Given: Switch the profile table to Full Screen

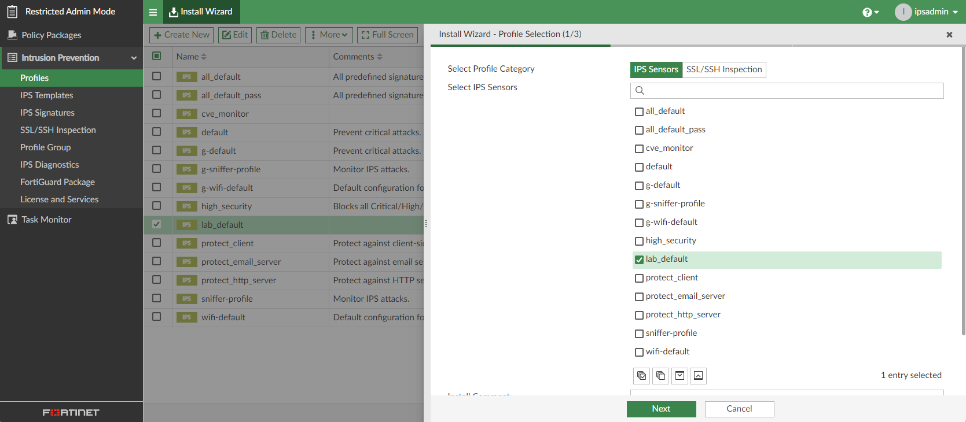Looking at the screenshot, I should pyautogui.click(x=388, y=35).
